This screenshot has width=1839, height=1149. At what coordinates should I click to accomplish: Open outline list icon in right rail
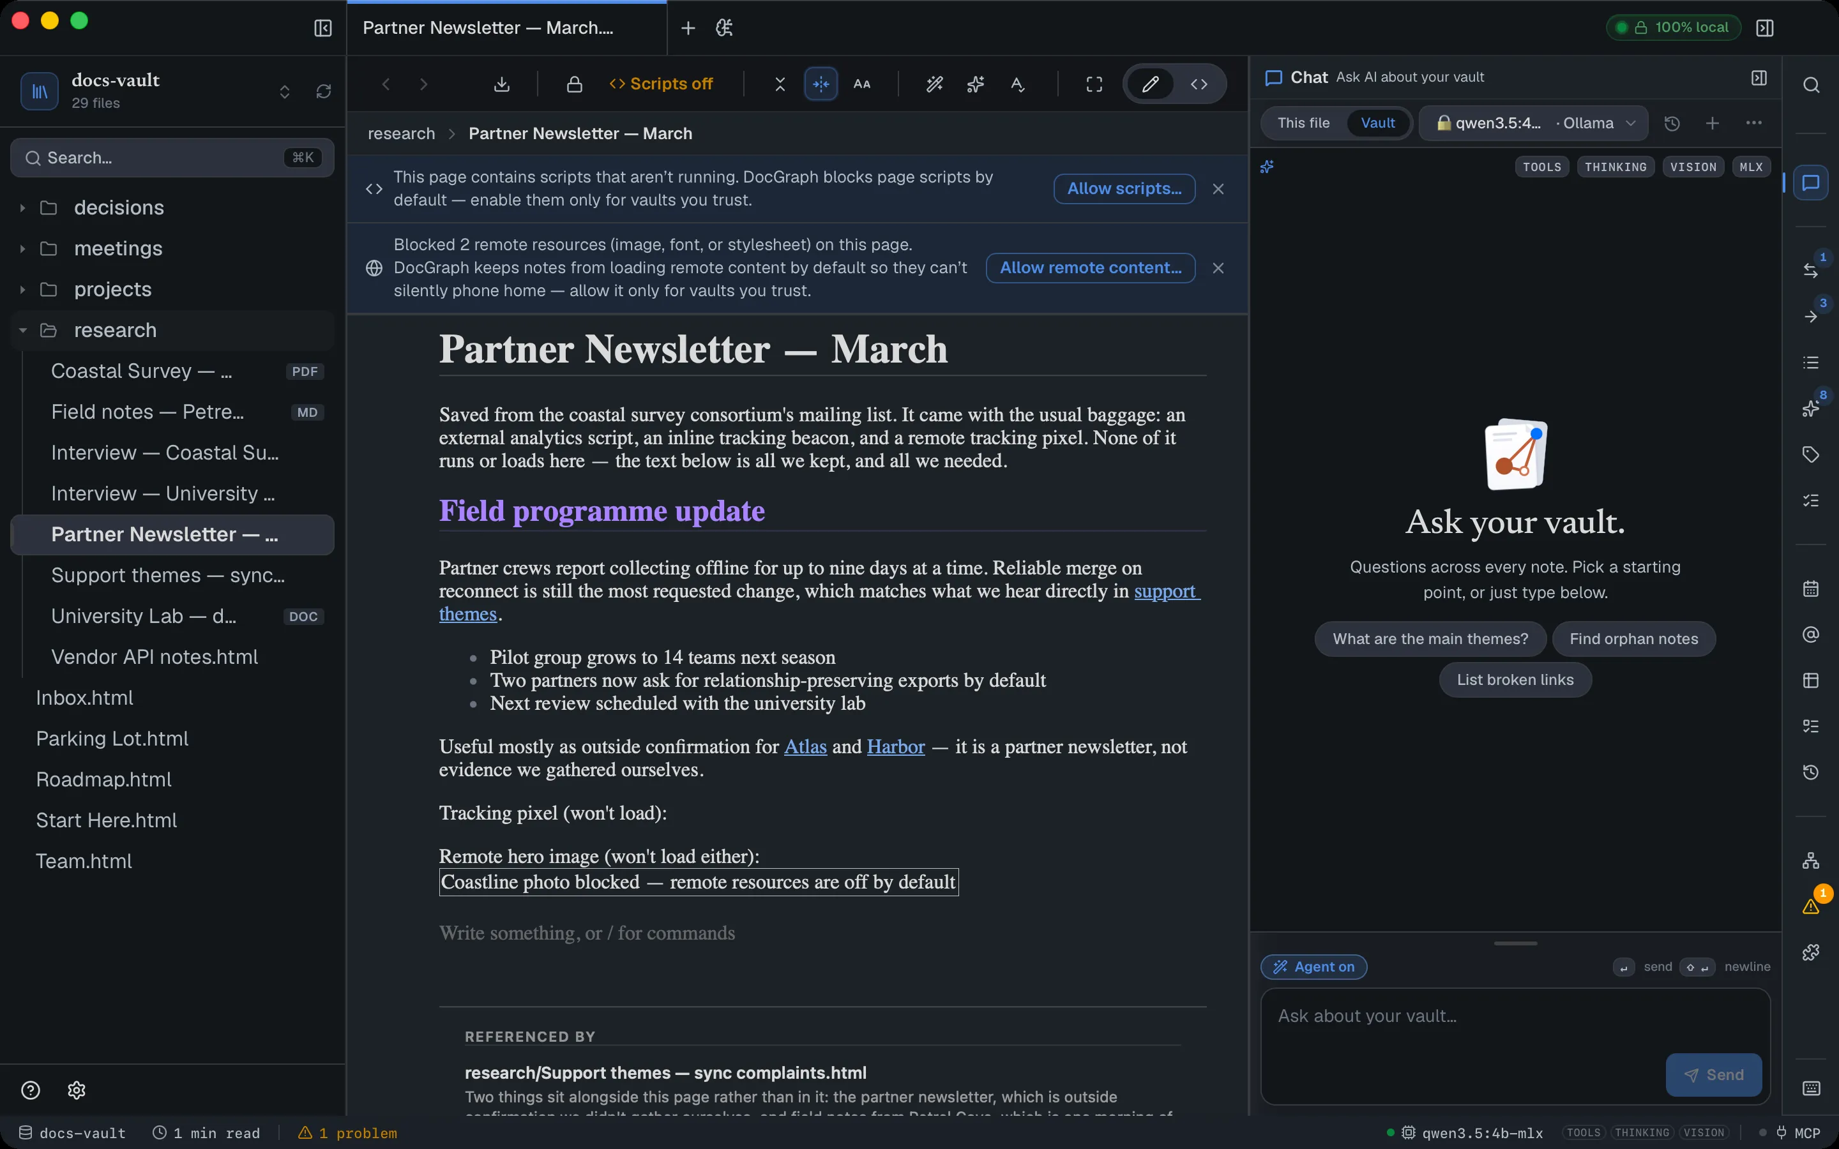tap(1811, 363)
